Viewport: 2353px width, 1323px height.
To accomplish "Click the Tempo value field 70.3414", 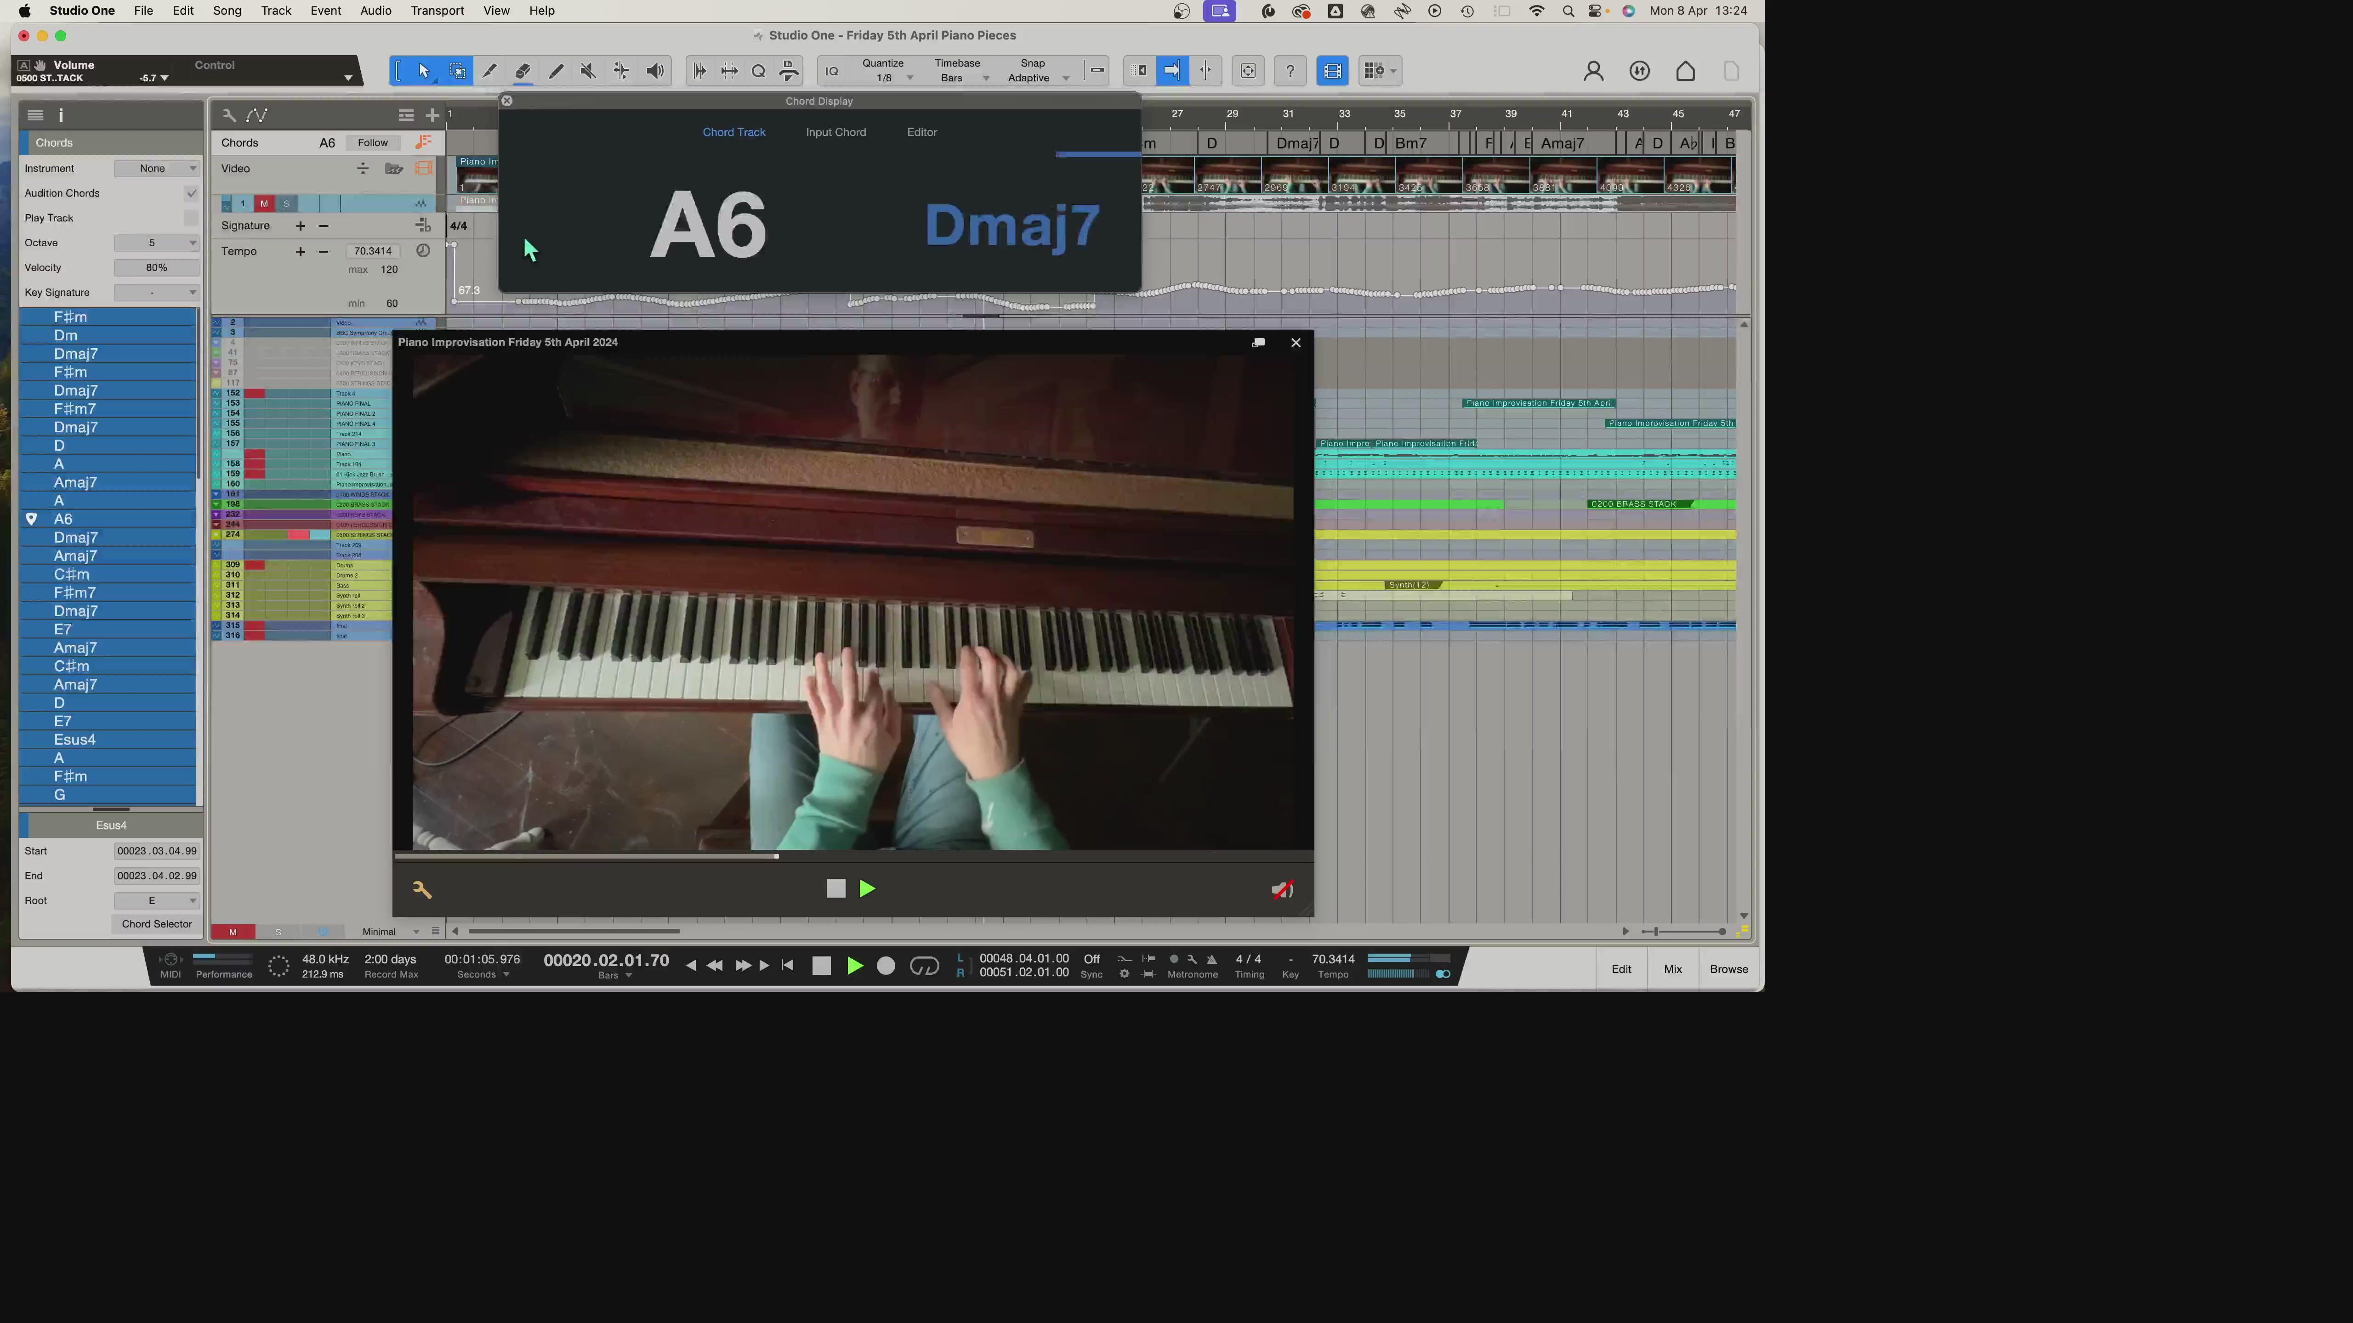I will point(373,251).
